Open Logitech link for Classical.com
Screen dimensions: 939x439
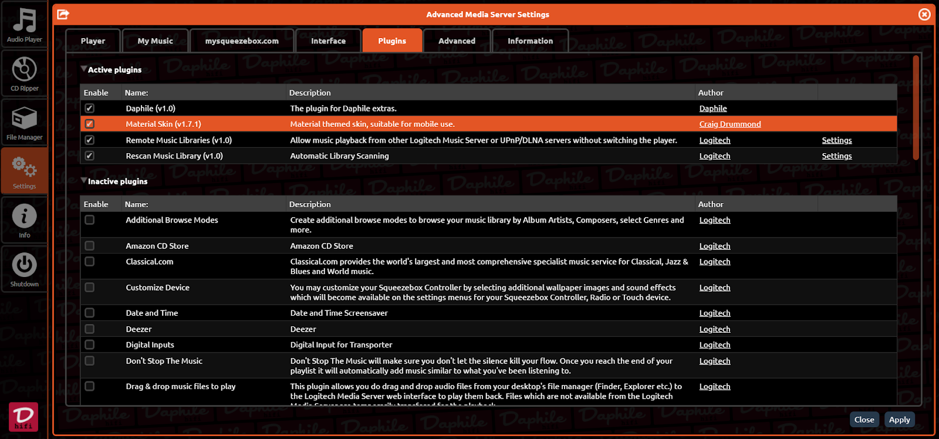715,262
